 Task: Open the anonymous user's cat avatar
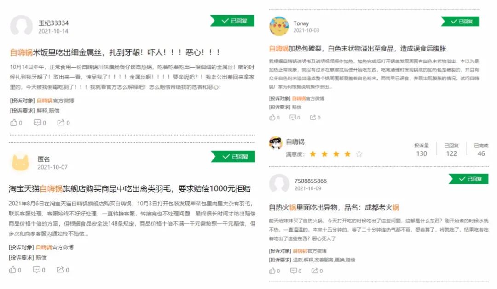coord(20,162)
